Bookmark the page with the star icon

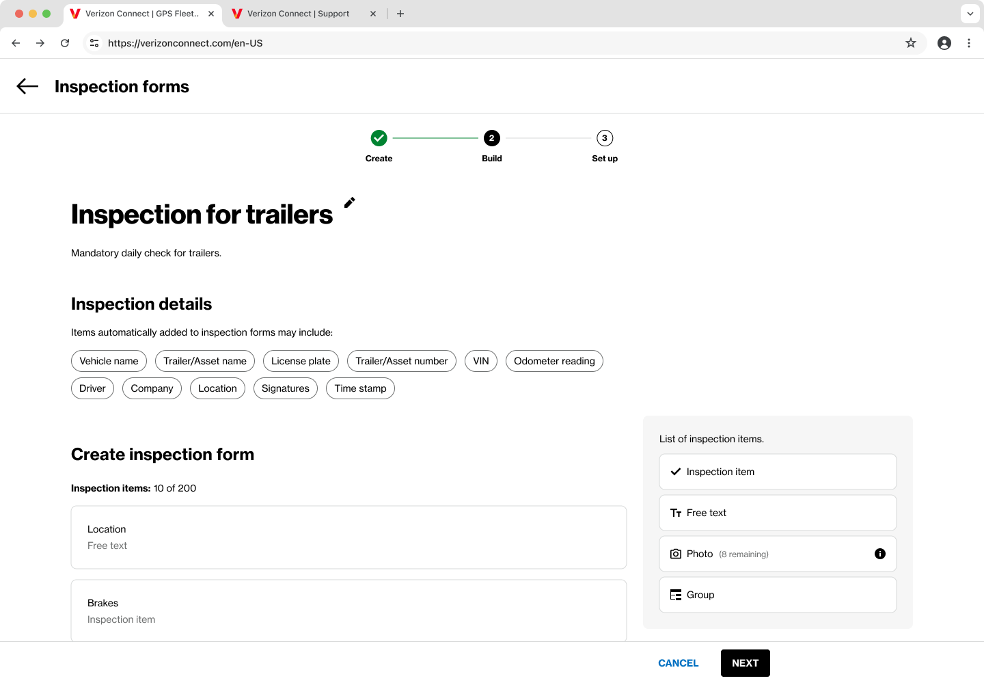[910, 42]
